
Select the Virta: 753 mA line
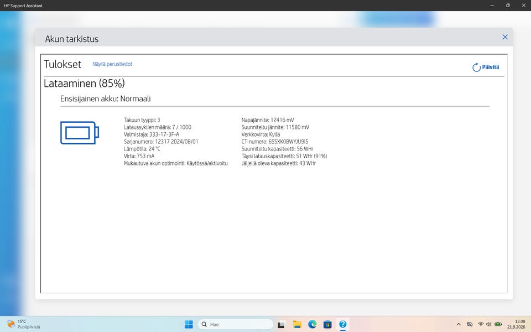click(139, 156)
